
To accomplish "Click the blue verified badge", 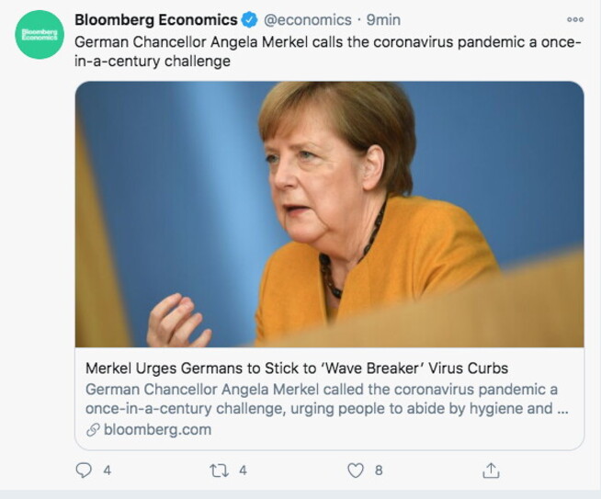I will pos(249,19).
